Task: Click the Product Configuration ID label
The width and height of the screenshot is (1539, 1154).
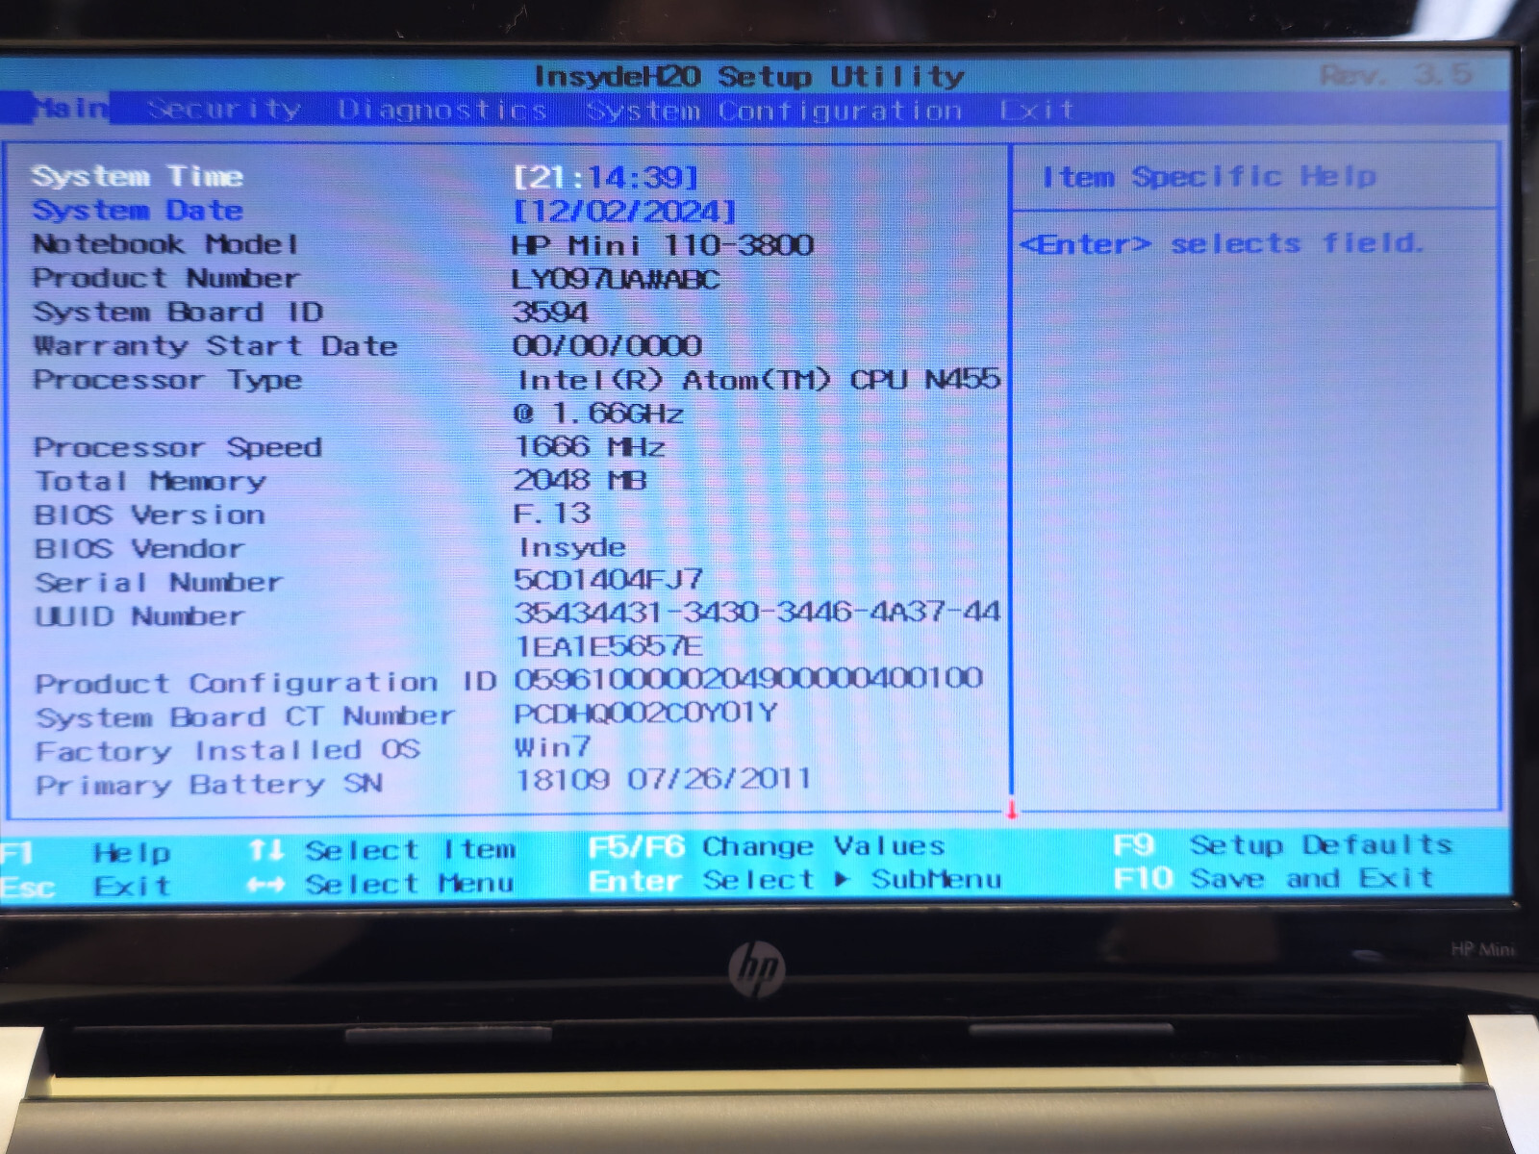Action: (x=265, y=683)
